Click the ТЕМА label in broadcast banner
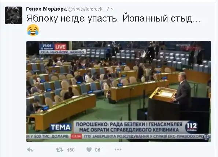The height and width of the screenshot is (157, 218). coord(60,127)
